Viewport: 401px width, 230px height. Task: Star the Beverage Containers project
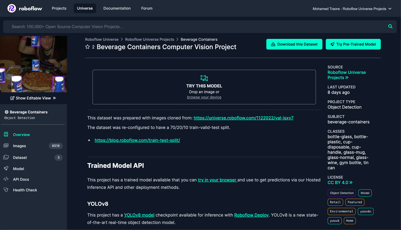87,47
